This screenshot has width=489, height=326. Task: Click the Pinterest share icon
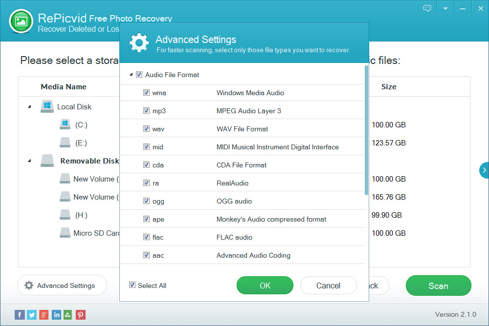[x=80, y=315]
